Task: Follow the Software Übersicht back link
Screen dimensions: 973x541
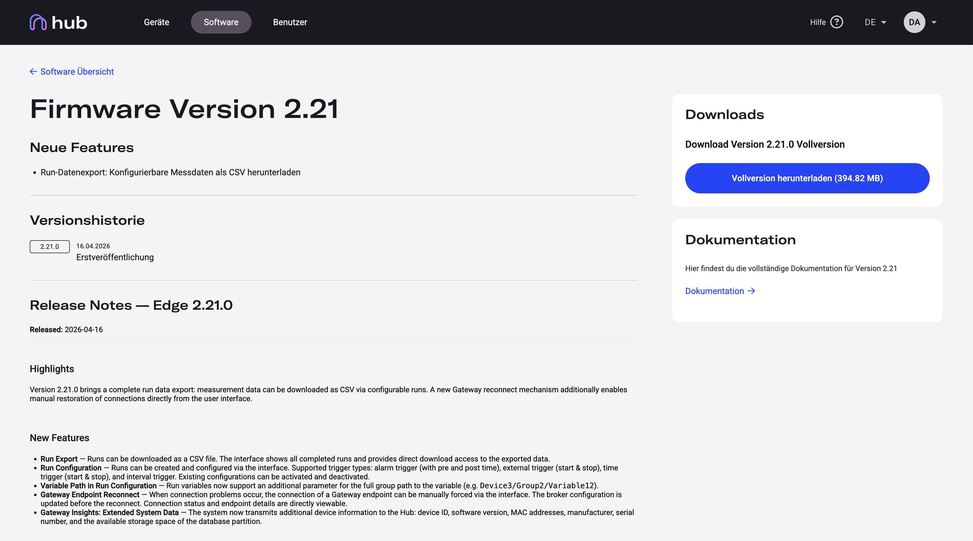Action: point(77,71)
